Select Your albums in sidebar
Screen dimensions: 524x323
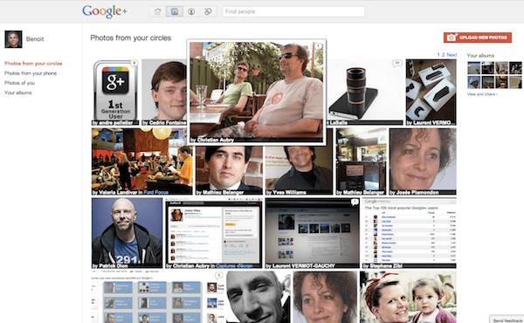[x=17, y=93]
